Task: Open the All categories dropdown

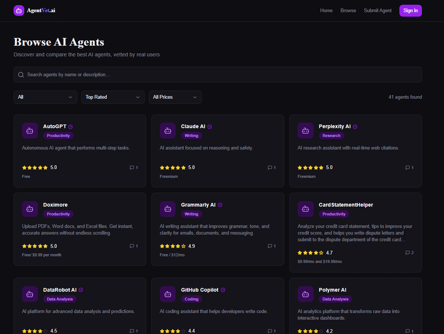Action: tap(45, 97)
